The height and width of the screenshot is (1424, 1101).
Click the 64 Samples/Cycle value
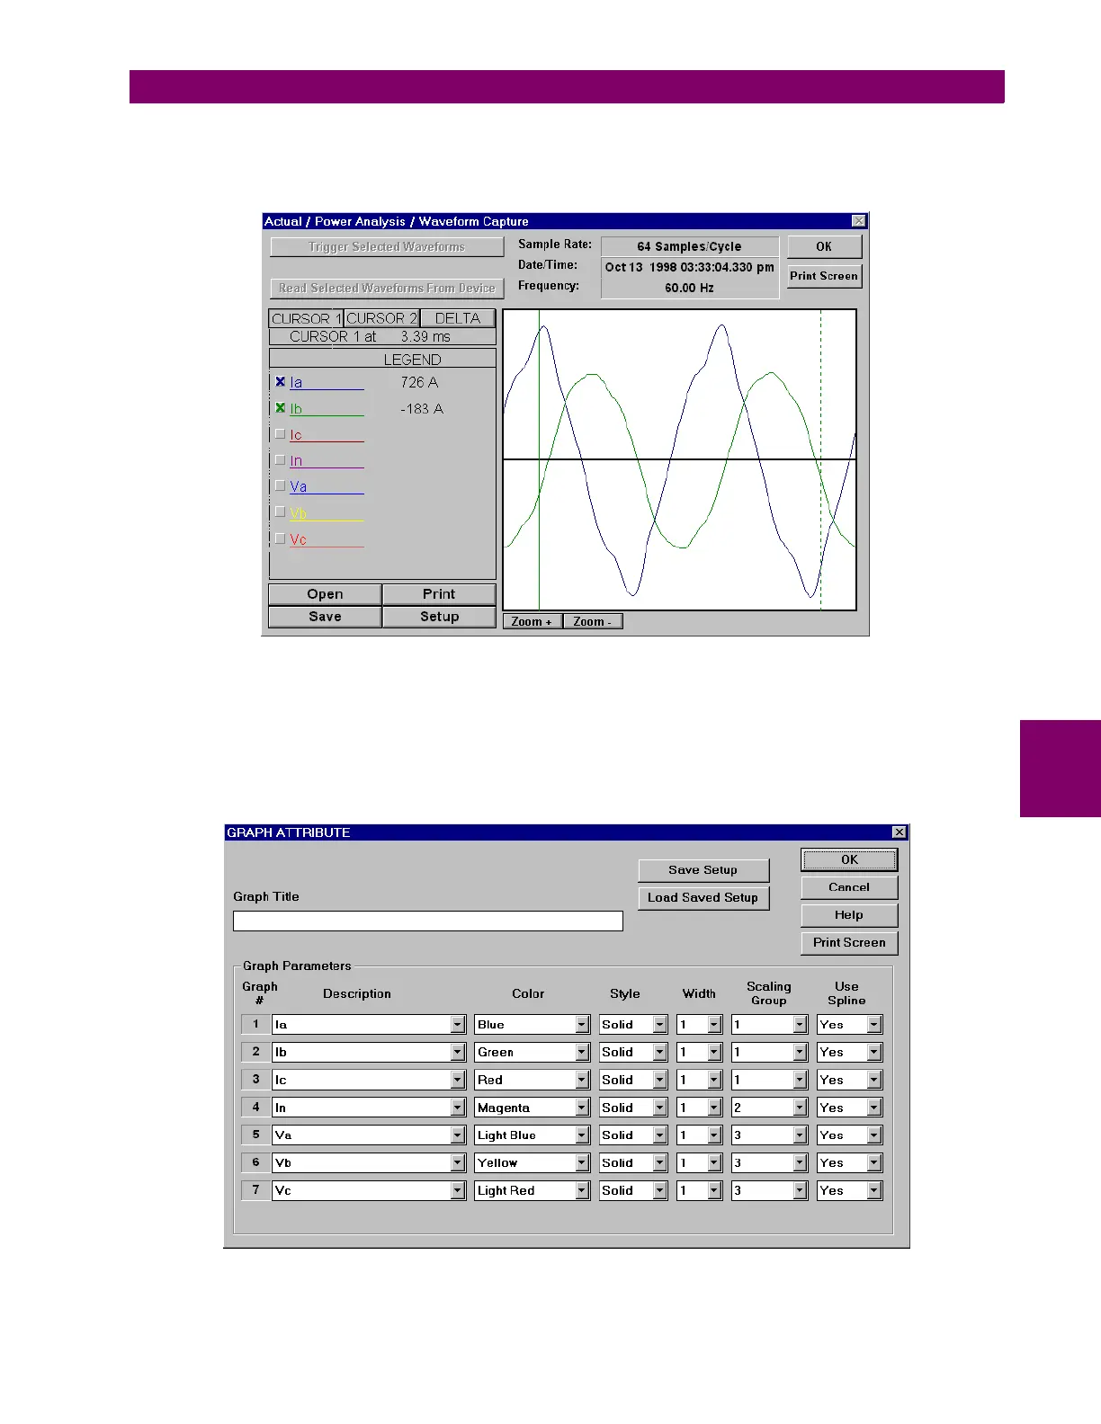(x=689, y=246)
